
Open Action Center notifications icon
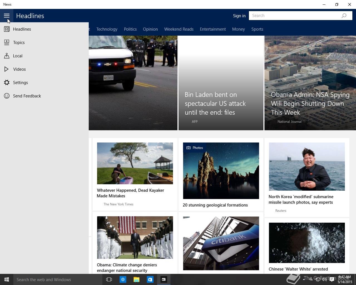(x=332, y=279)
